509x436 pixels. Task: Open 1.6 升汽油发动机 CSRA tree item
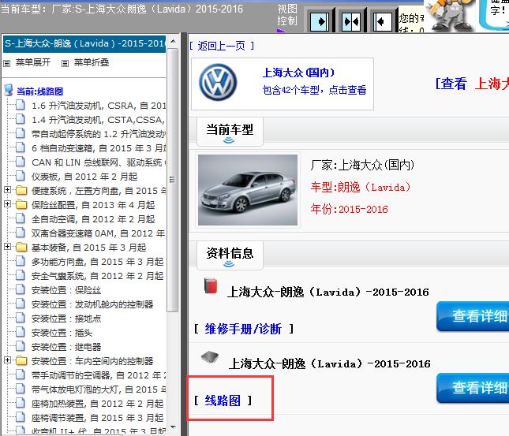tap(99, 106)
